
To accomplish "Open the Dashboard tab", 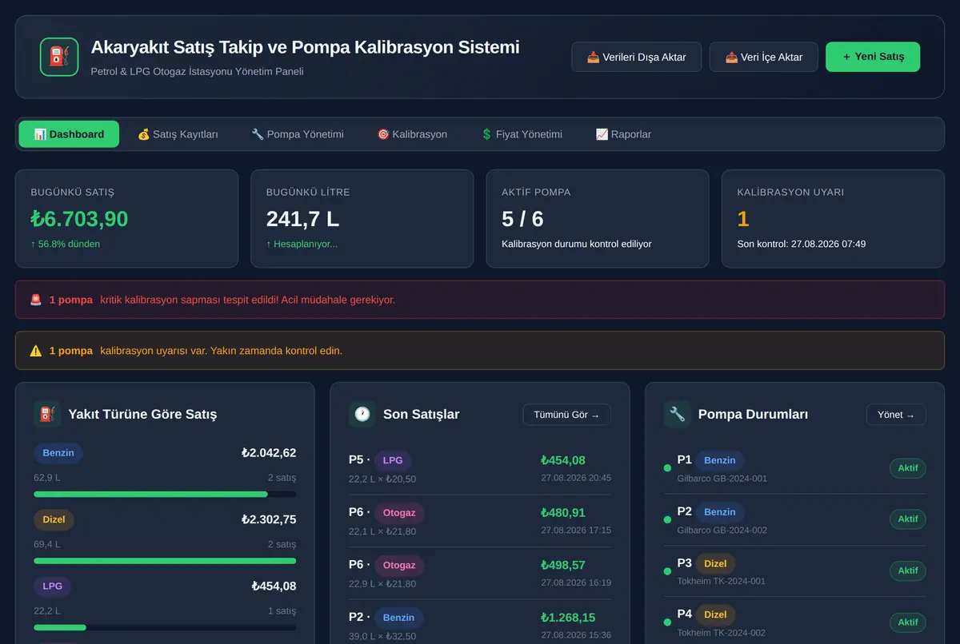I will tap(69, 134).
